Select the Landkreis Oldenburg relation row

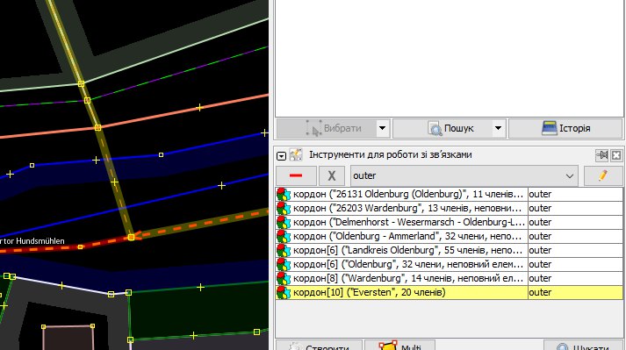pyautogui.click(x=450, y=251)
